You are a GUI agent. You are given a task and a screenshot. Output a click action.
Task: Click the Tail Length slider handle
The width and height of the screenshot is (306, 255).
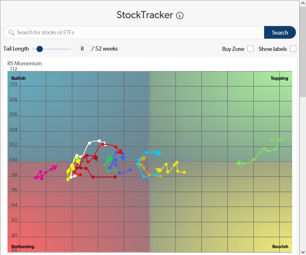[40, 49]
